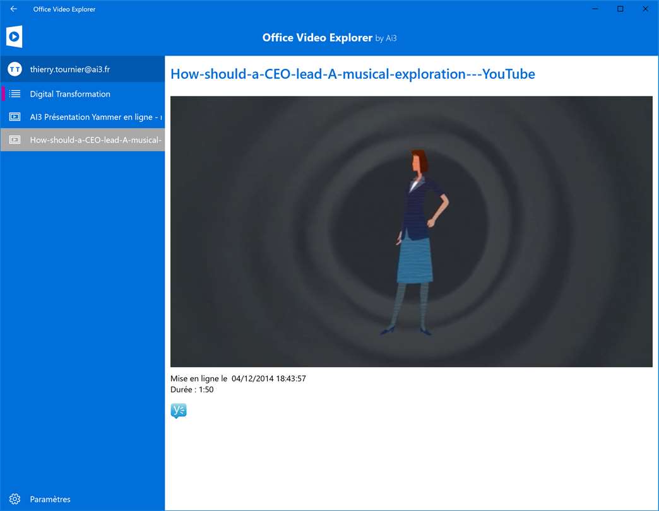The height and width of the screenshot is (511, 659).
Task: Click video icon beside How-should-a-CEO-lead item
Action: (x=15, y=140)
